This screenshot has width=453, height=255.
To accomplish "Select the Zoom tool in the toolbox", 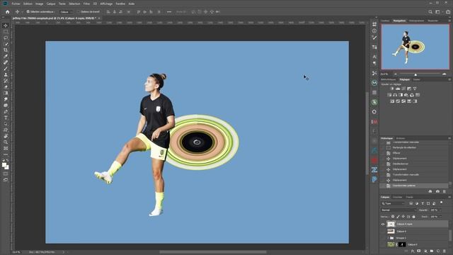I will (x=6, y=142).
